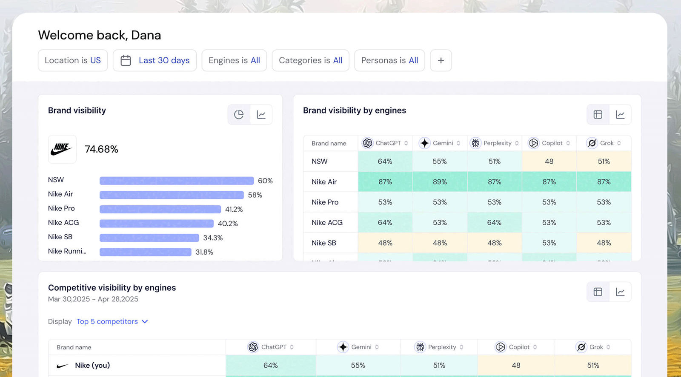
Task: Sort Perplexity column in Competitive visibility table
Action: tap(461, 347)
